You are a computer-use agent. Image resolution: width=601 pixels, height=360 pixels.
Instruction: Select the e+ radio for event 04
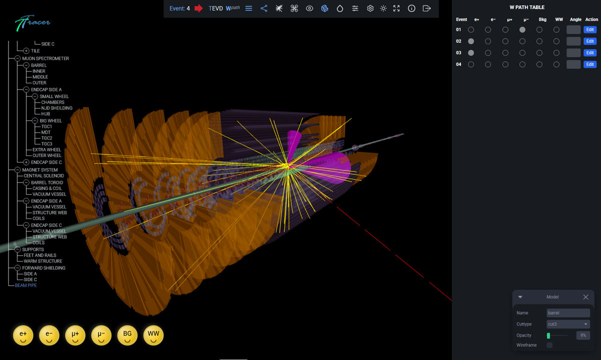[x=471, y=64]
